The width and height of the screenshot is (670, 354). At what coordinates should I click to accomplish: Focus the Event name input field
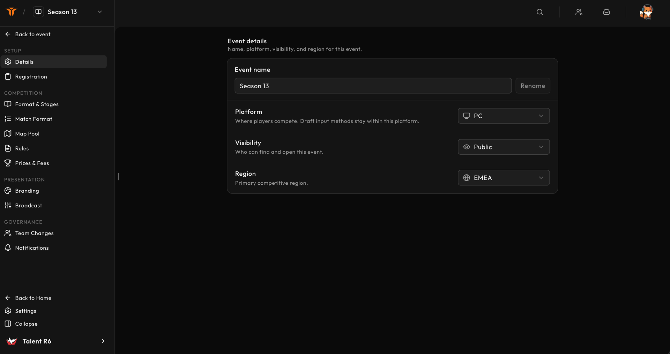tap(373, 86)
